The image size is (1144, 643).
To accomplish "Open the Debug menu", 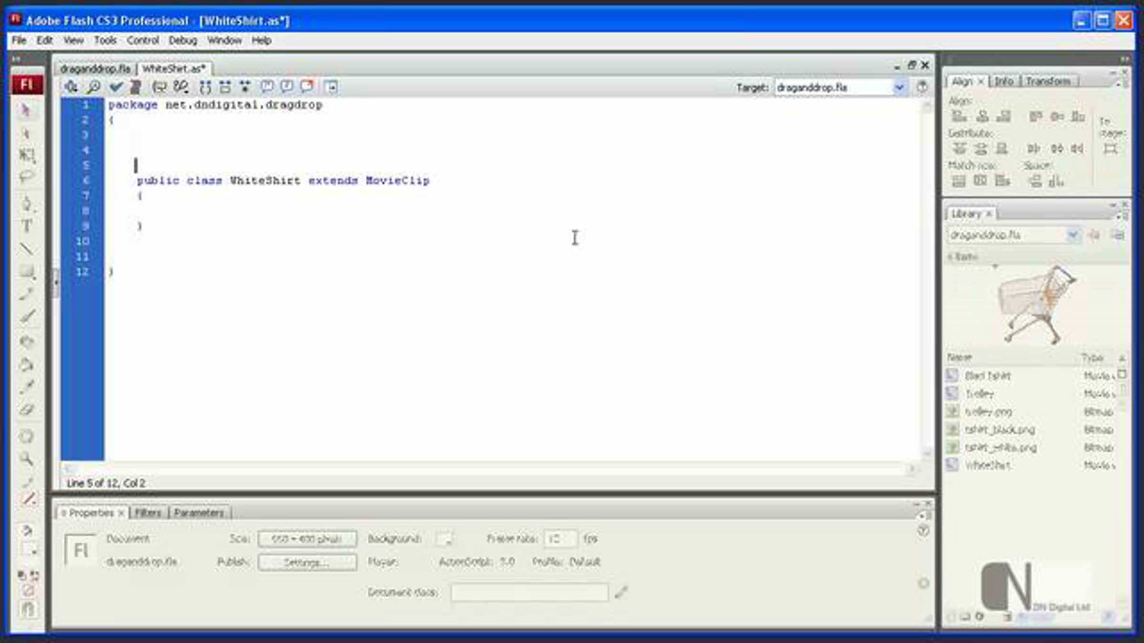I will [182, 40].
